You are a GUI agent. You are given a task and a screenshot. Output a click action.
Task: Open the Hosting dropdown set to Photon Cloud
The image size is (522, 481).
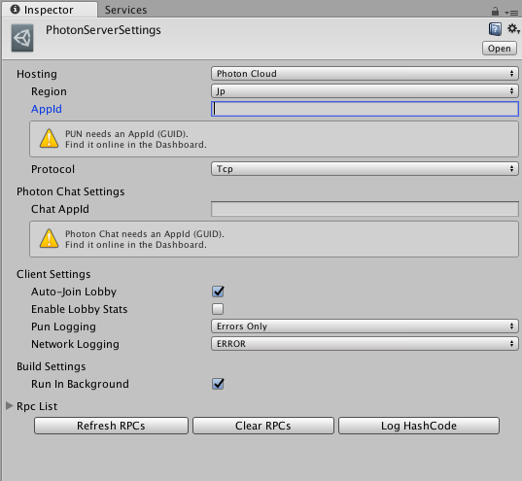tap(365, 74)
